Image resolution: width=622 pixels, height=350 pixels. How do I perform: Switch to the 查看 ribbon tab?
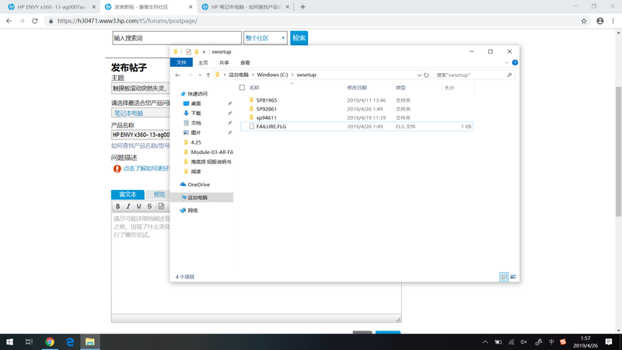click(245, 63)
